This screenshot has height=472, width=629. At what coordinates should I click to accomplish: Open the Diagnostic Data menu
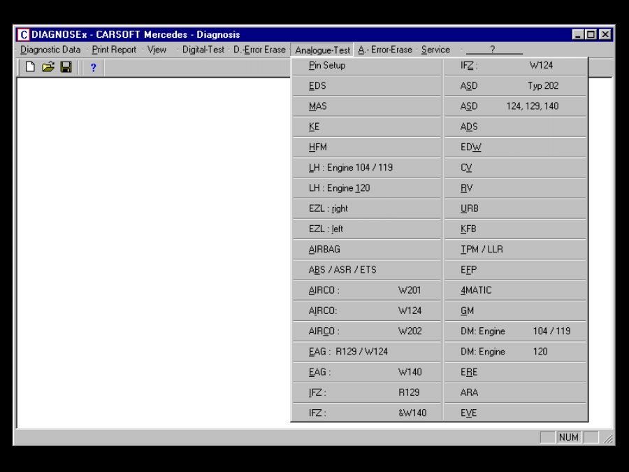[x=50, y=50]
